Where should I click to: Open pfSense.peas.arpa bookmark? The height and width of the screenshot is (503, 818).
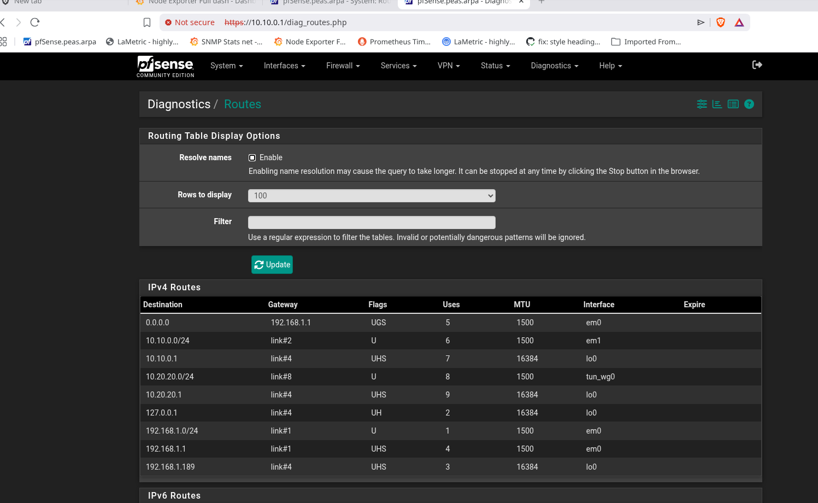pos(60,42)
